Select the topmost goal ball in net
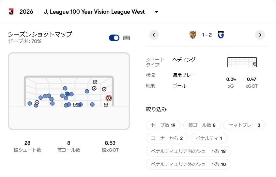The width and height of the screenshot is (276, 177). pos(95,82)
